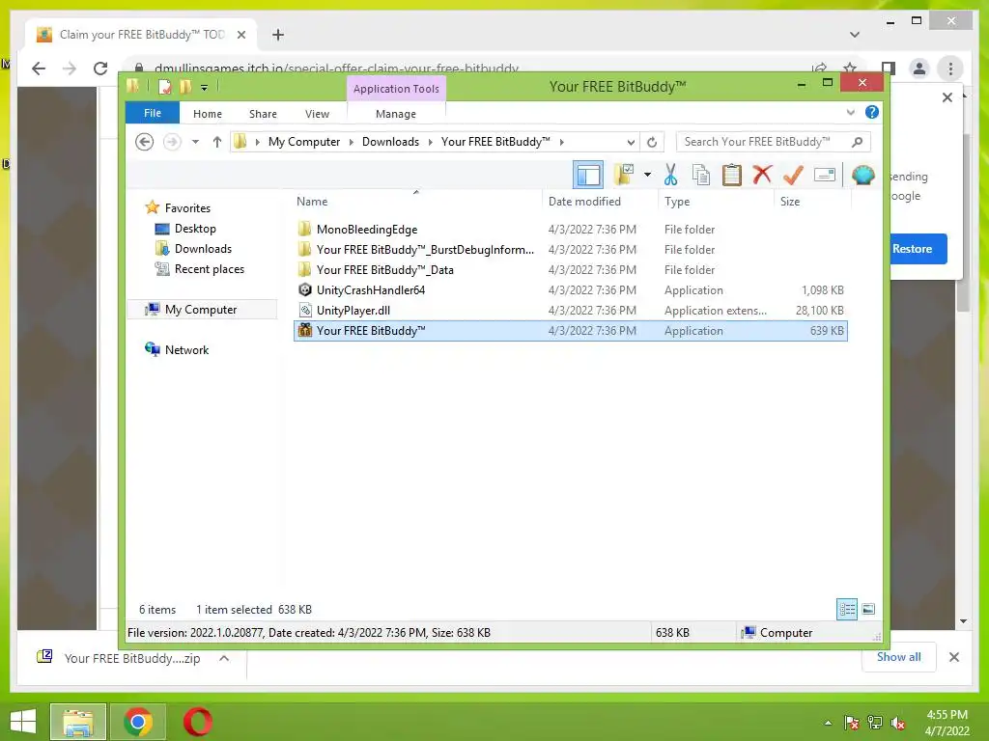Viewport: 989px width, 741px height.
Task: Go back in Explorer navigation
Action: tap(145, 142)
